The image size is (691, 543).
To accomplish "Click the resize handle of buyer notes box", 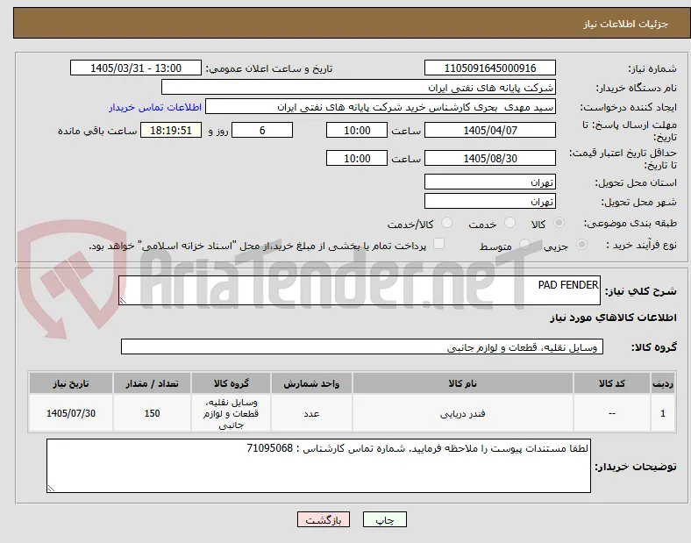I will (51, 489).
